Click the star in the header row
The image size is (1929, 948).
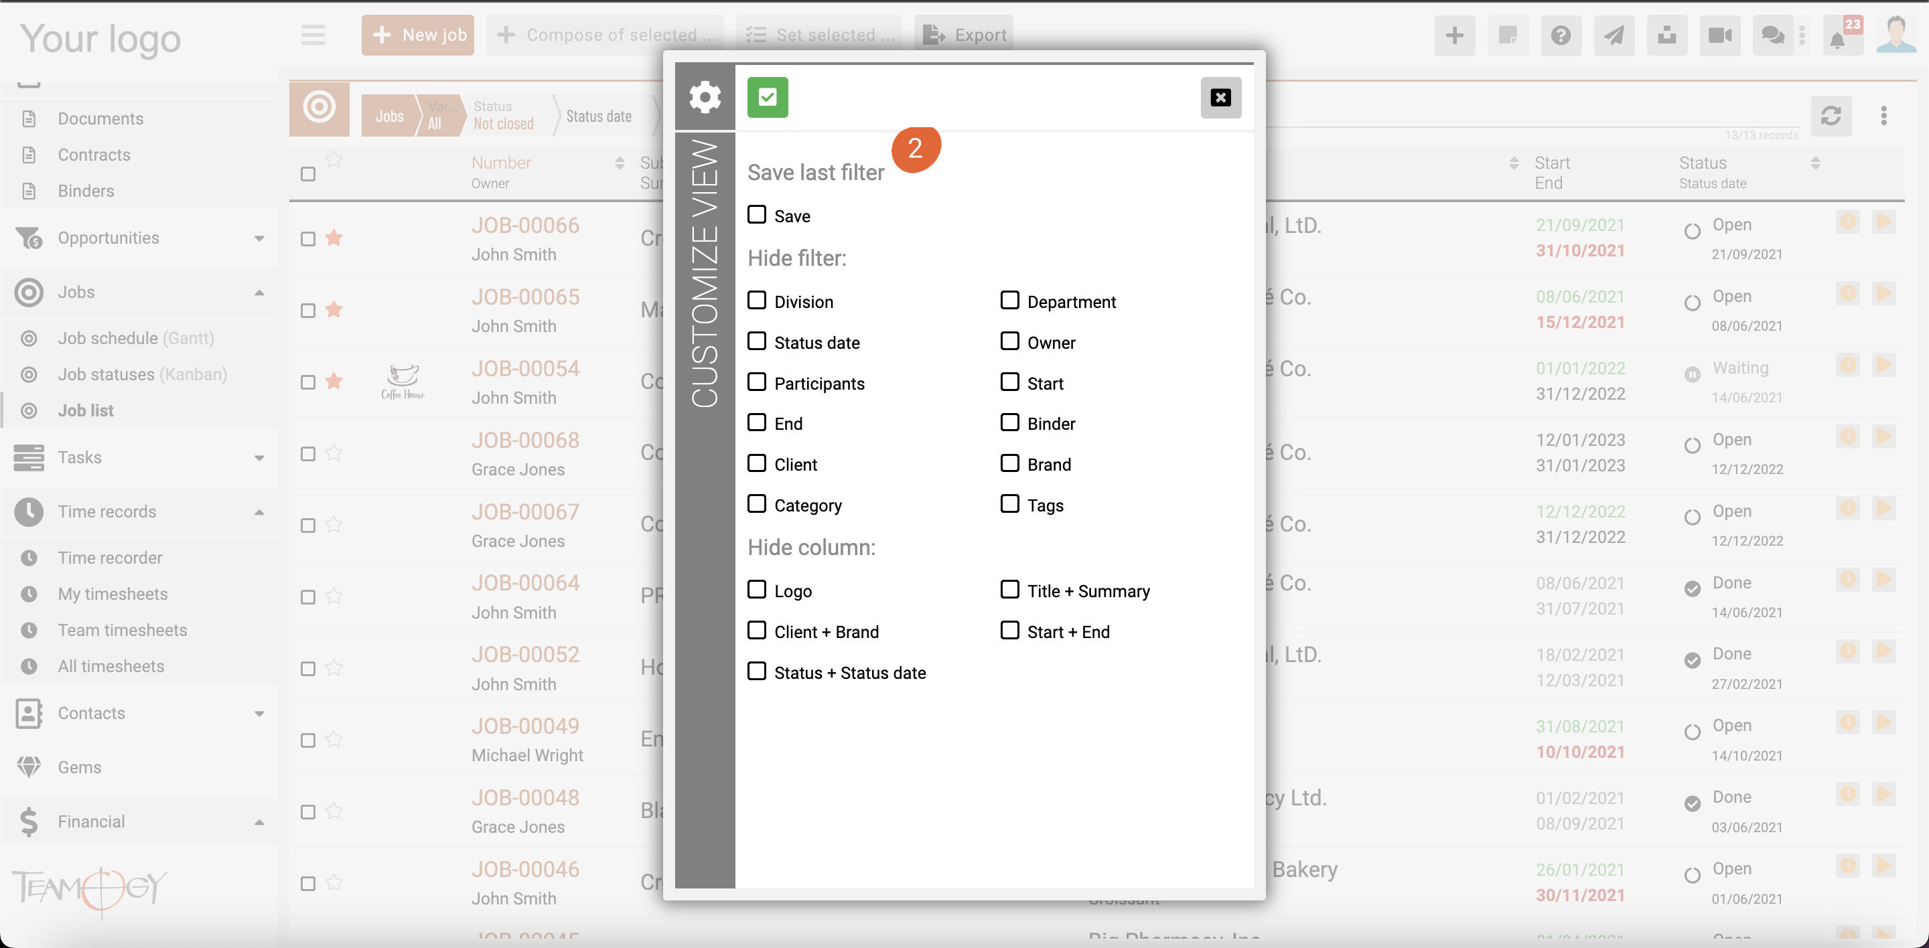[x=334, y=159]
